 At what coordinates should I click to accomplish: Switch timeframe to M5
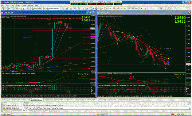[110, 9]
